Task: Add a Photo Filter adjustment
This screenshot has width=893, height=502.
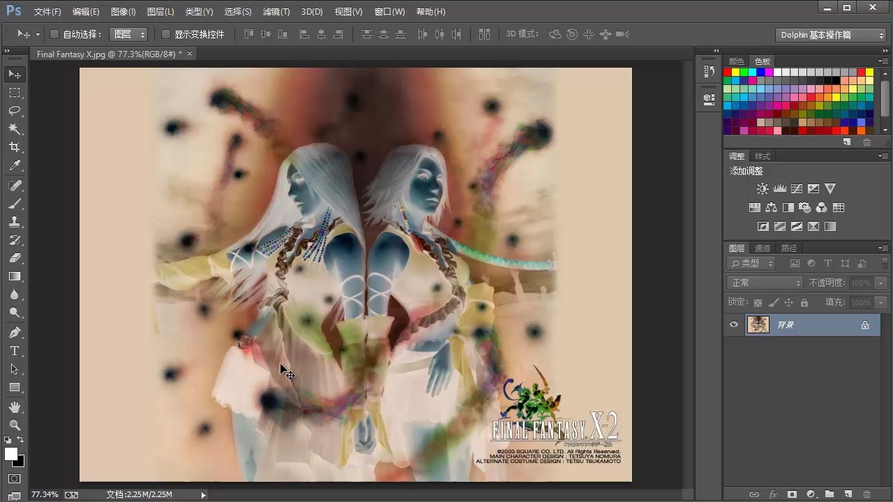Action: point(805,208)
